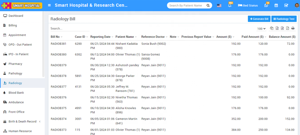Image resolution: width=300 pixels, height=135 pixels.
Task: Open WhatsApp chat messages icon
Action: tap(266, 6)
